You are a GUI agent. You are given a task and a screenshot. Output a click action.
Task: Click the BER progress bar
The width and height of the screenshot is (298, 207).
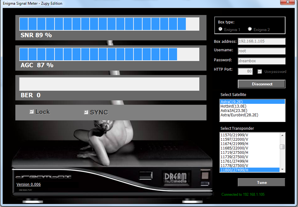109,84
